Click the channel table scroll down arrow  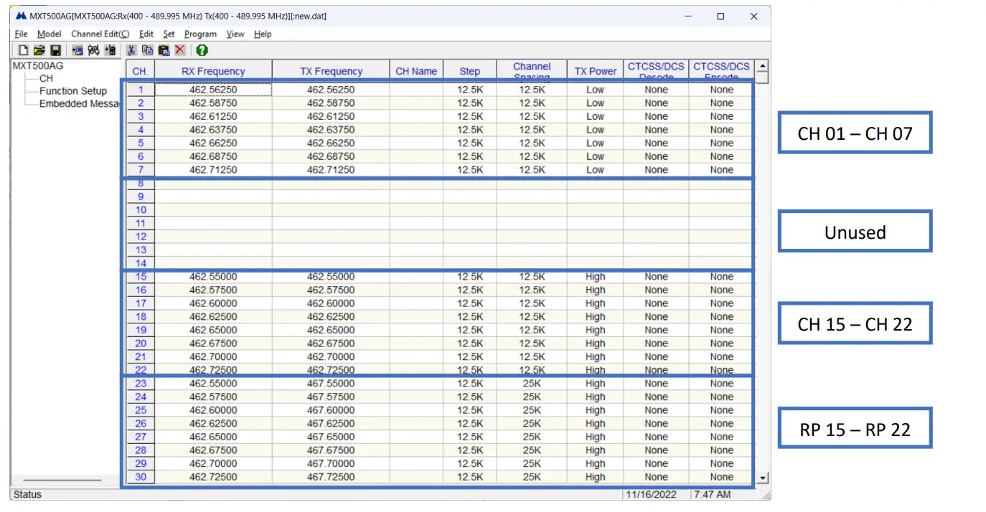[x=762, y=478]
